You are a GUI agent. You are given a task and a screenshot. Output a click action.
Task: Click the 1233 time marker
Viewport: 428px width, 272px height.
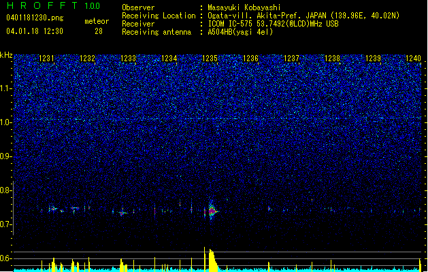[x=129, y=58]
